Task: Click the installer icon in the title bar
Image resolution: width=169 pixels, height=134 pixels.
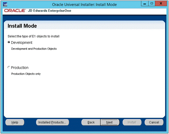Action: (x=5, y=4)
